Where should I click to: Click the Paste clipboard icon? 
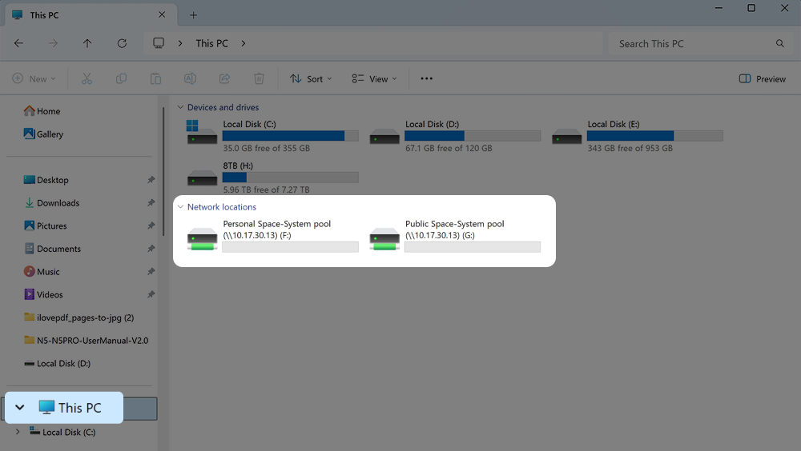[155, 78]
